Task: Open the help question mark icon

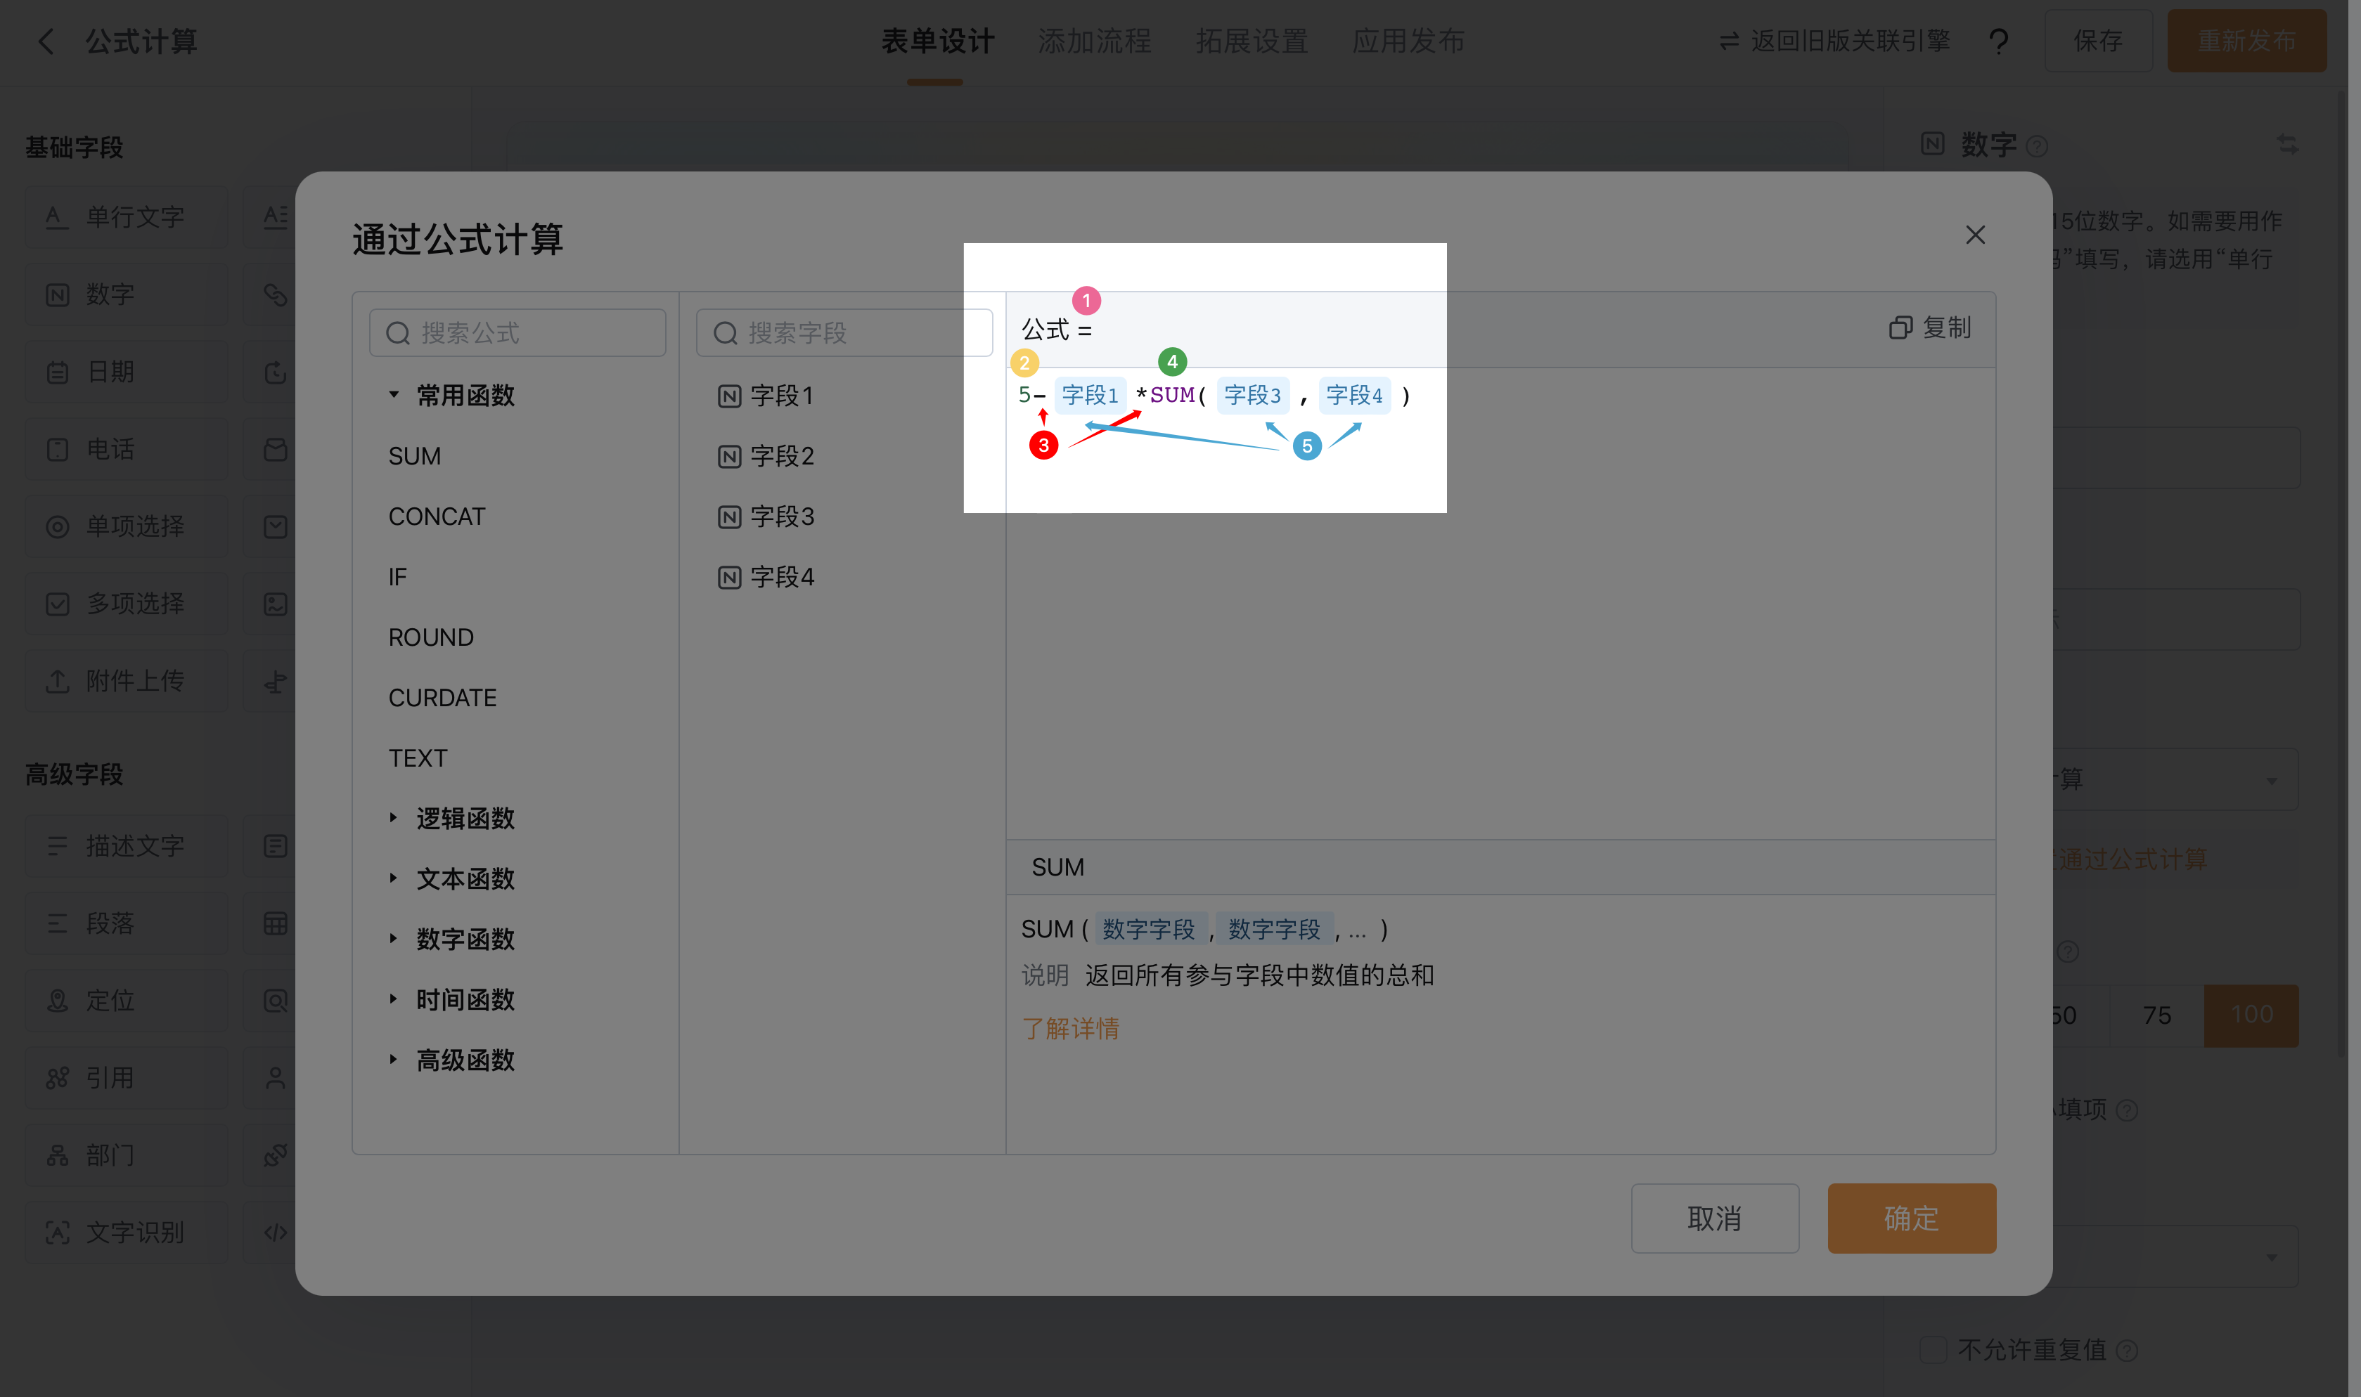Action: pos(1998,41)
